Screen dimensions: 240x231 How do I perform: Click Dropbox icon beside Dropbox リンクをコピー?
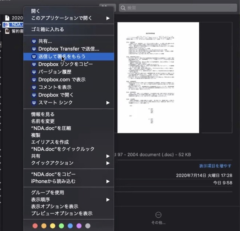34,64
